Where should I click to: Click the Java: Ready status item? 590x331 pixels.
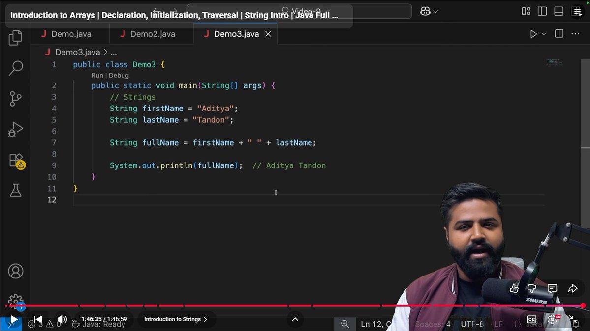(x=99, y=324)
